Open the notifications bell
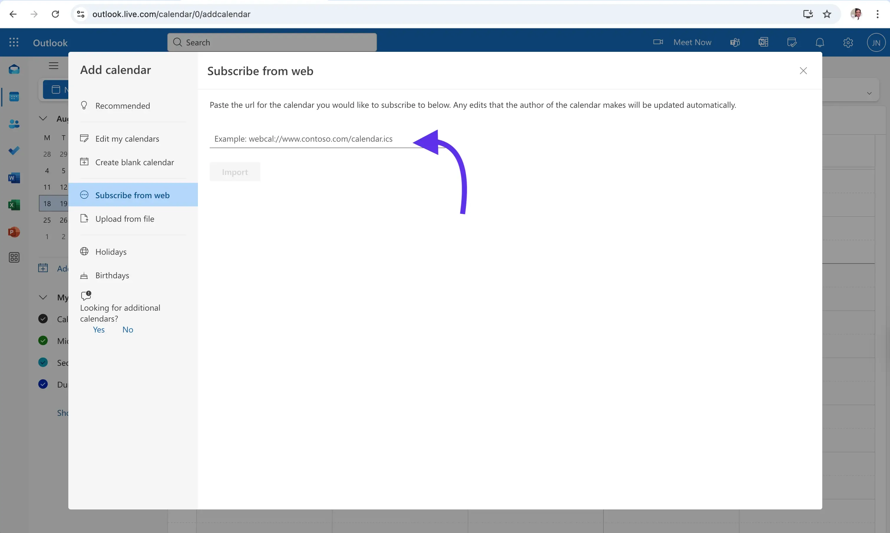Image resolution: width=890 pixels, height=533 pixels. pyautogui.click(x=820, y=42)
